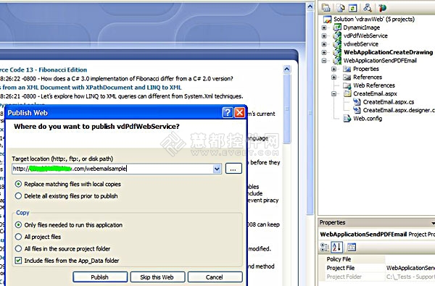Open the browse (...) button for target location
This screenshot has height=286, width=435.
(233, 169)
